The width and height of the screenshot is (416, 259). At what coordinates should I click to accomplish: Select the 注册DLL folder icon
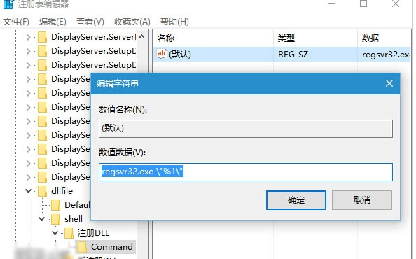(x=69, y=233)
